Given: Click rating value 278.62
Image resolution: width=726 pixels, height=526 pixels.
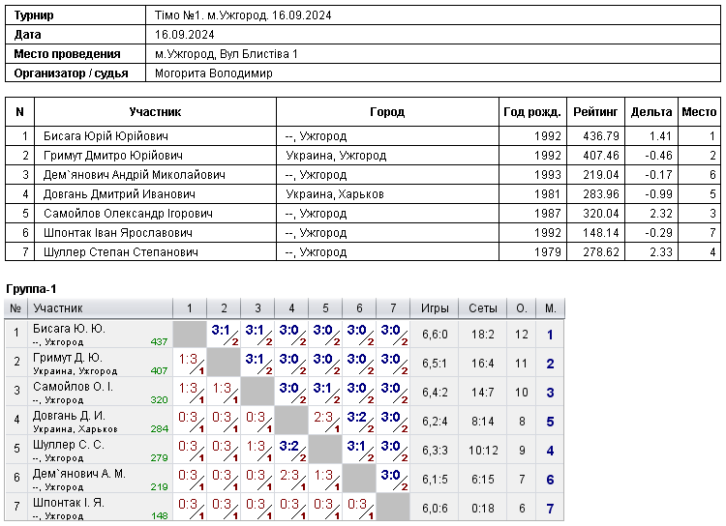Looking at the screenshot, I should (x=601, y=252).
